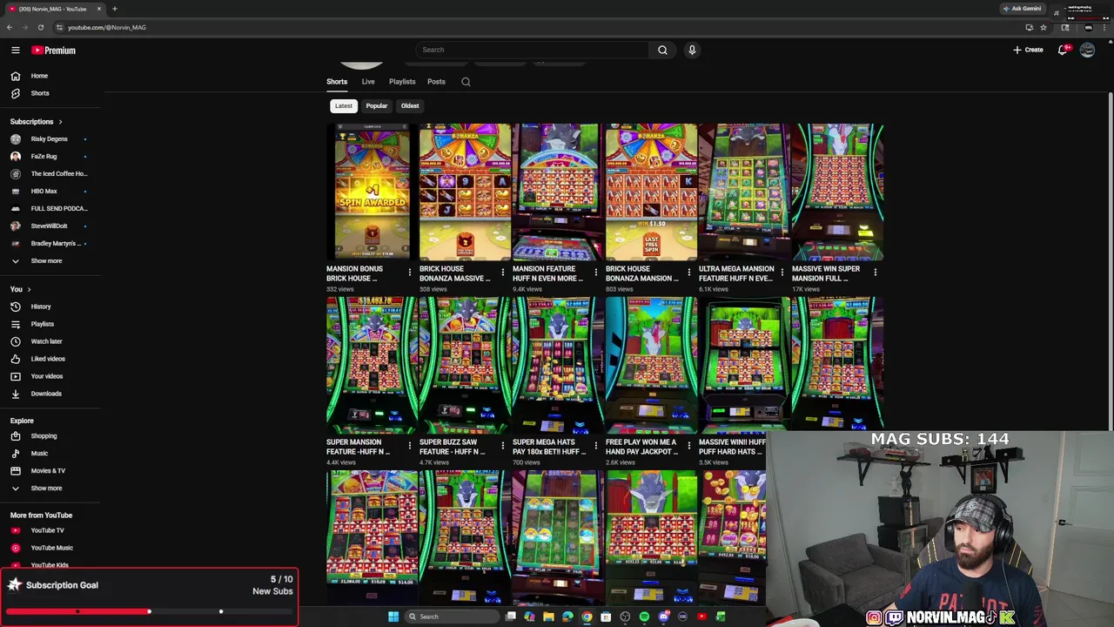This screenshot has width=1114, height=627.
Task: Open Chrome three-dot menu
Action: pos(1103,27)
